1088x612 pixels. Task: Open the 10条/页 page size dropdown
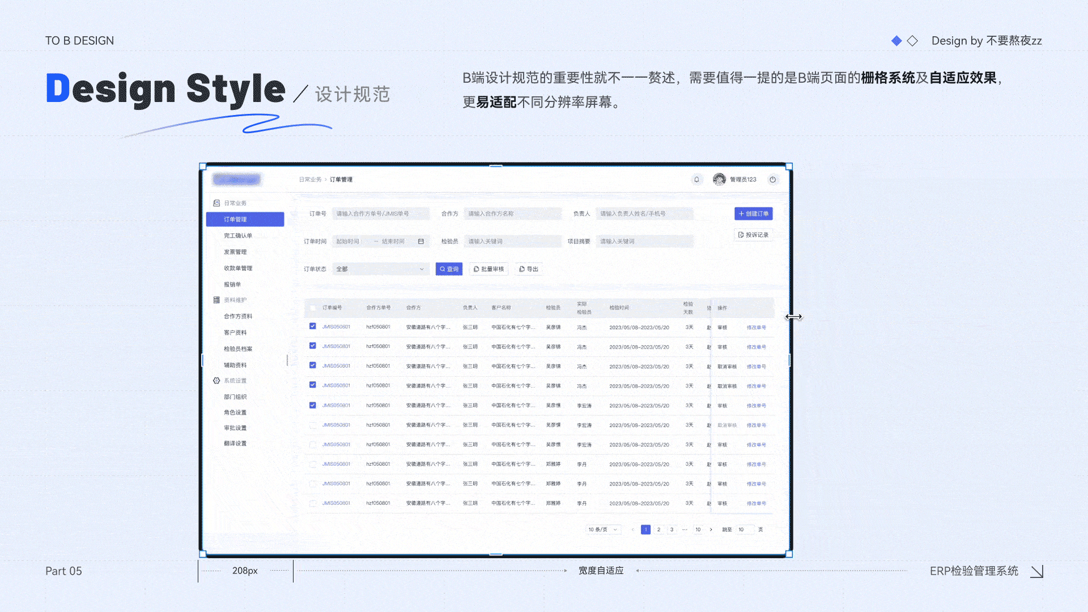(x=602, y=529)
